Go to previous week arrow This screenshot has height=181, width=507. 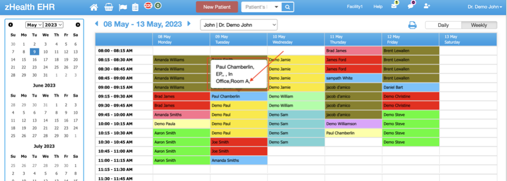click(x=96, y=24)
